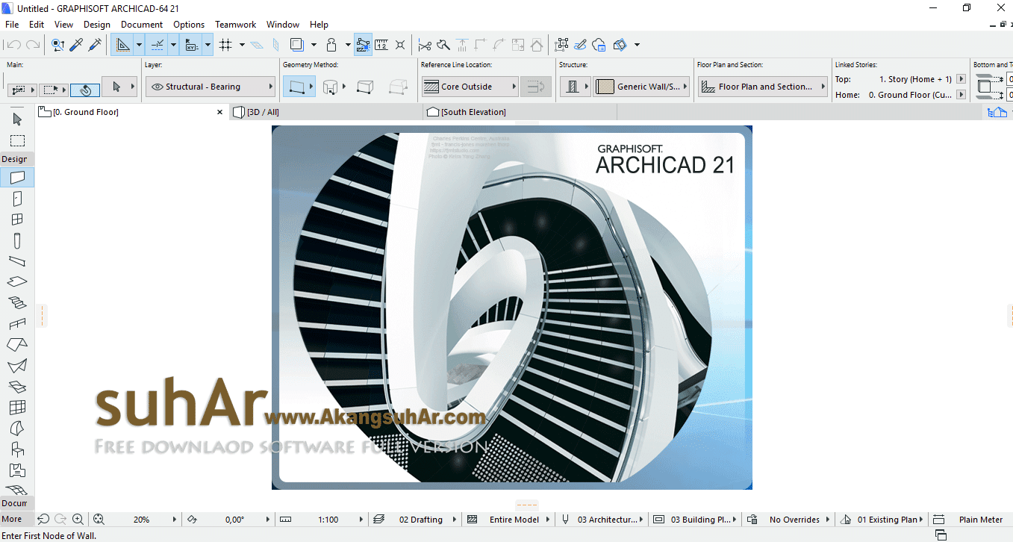Viewport: 1013px width, 542px height.
Task: Select the Roof tool in toolbox
Action: click(17, 345)
